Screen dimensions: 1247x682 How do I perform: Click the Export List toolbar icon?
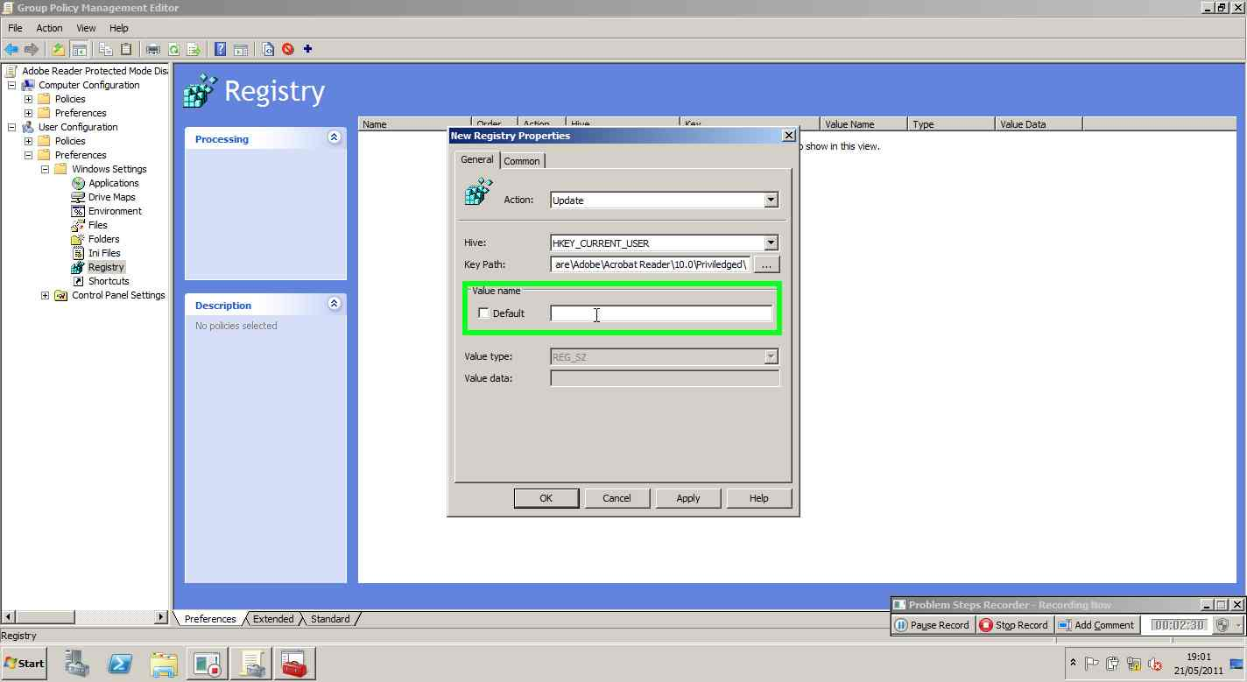[194, 49]
